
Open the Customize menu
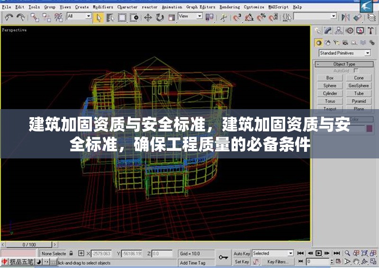tap(254, 7)
